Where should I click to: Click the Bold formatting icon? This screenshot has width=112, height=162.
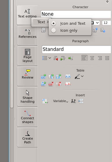(x=44, y=30)
